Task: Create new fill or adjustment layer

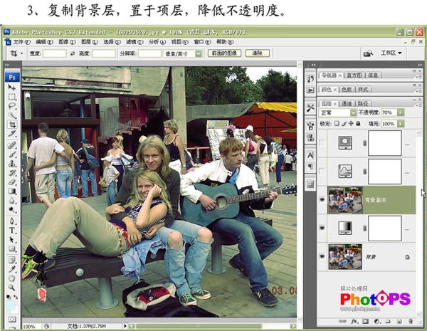Action: pyautogui.click(x=377, y=322)
